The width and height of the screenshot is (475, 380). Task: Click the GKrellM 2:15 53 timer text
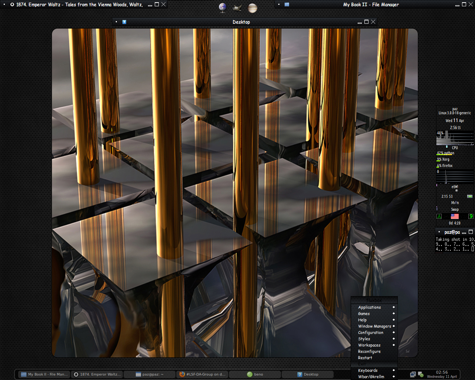(x=447, y=196)
